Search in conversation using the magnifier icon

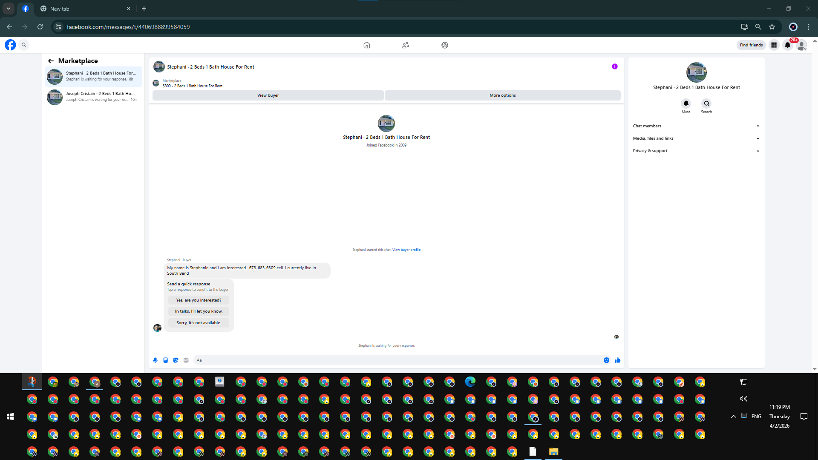click(706, 103)
